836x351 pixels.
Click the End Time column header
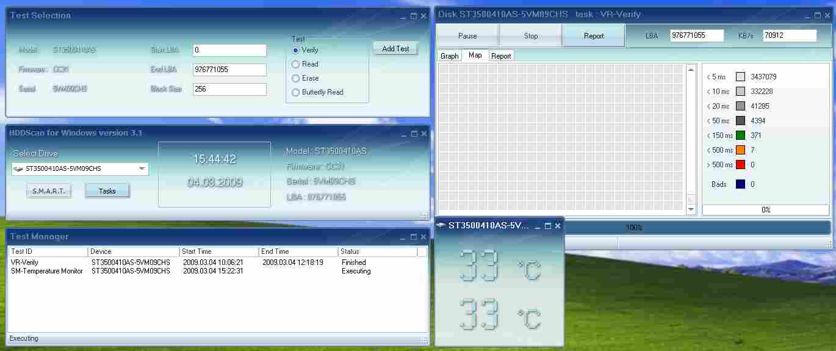coord(298,251)
